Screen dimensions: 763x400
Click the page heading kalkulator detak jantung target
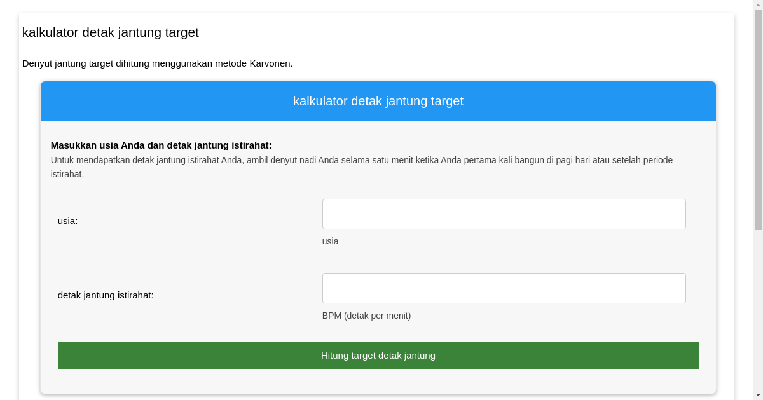[110, 32]
